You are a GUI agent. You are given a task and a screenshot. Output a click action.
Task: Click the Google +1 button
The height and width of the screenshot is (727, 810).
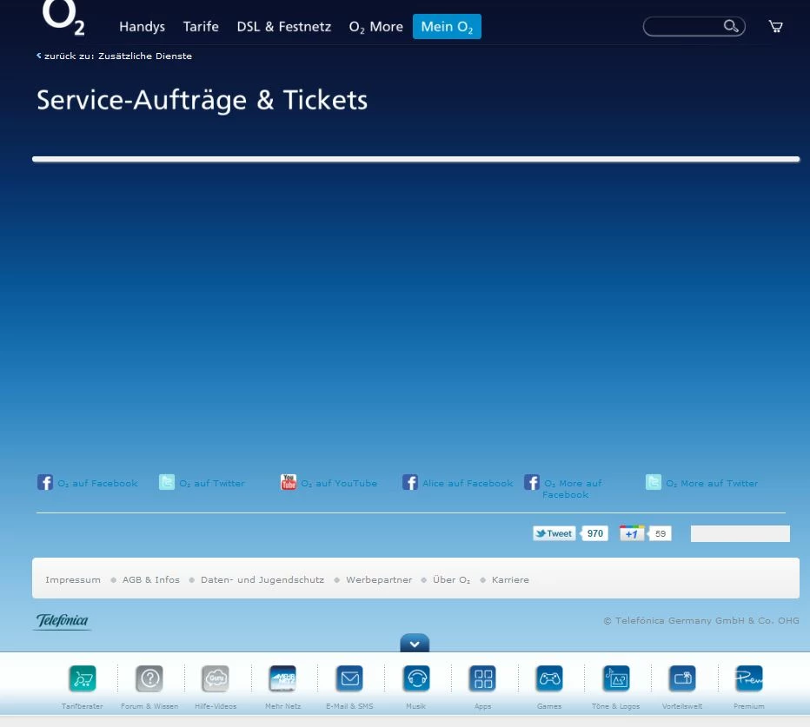point(632,533)
